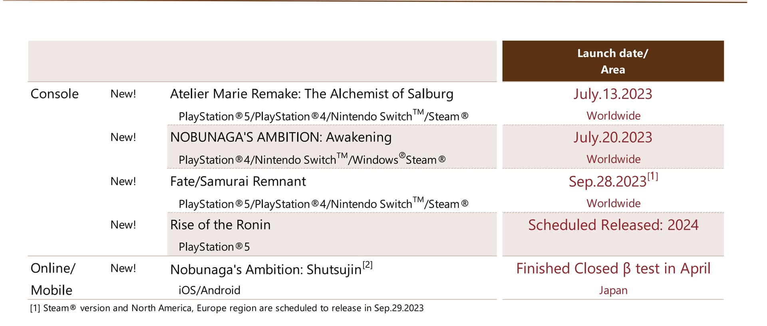Image resolution: width=767 pixels, height=326 pixels.
Task: Click Finished Closed β test in April
Action: click(613, 269)
